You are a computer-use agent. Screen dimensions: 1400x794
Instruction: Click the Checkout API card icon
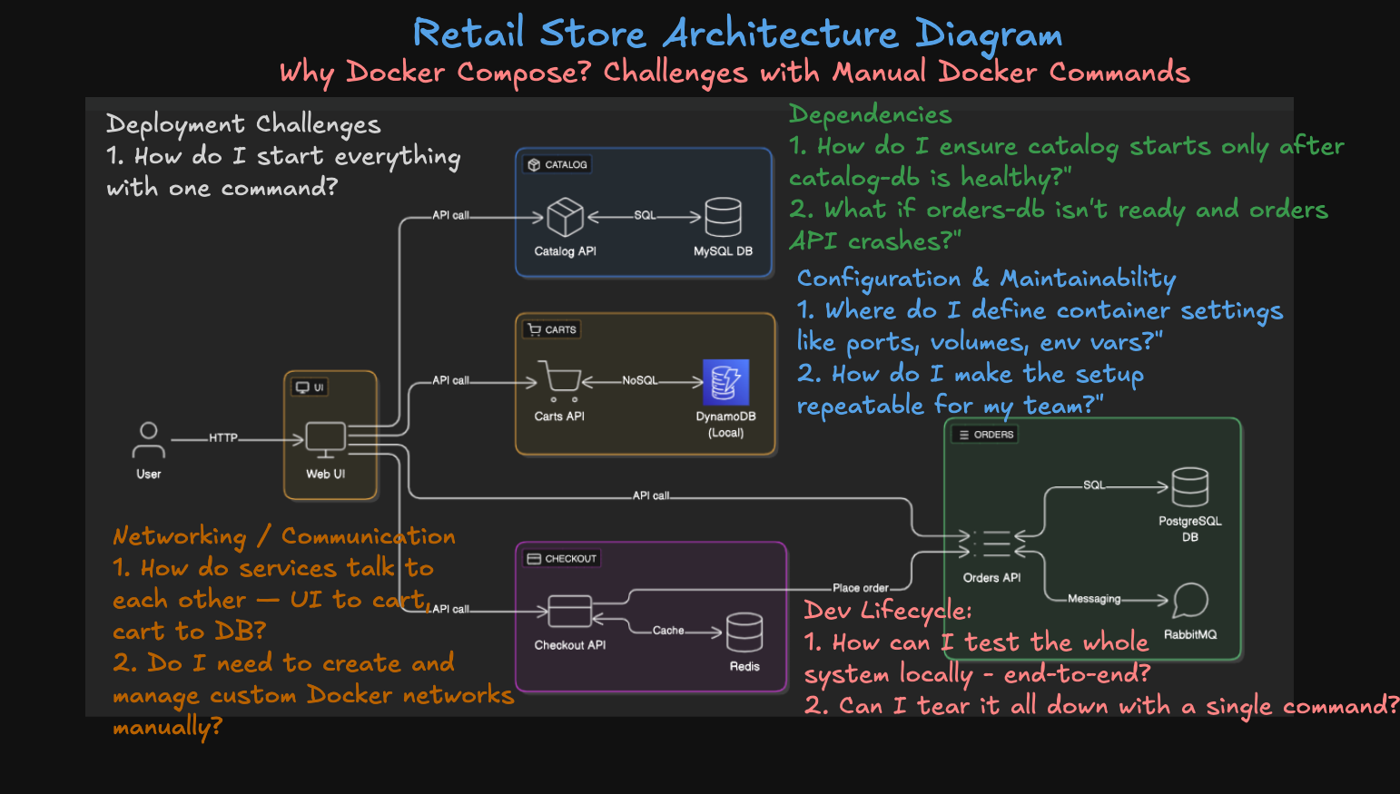tap(570, 612)
